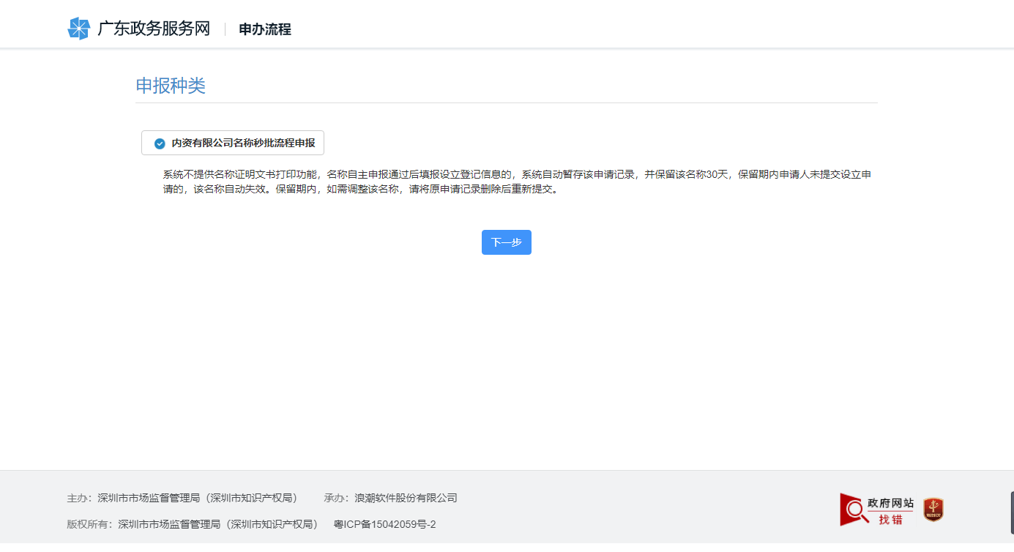Deselect the checked company name declaration card
The height and width of the screenshot is (552, 1014).
click(x=232, y=143)
